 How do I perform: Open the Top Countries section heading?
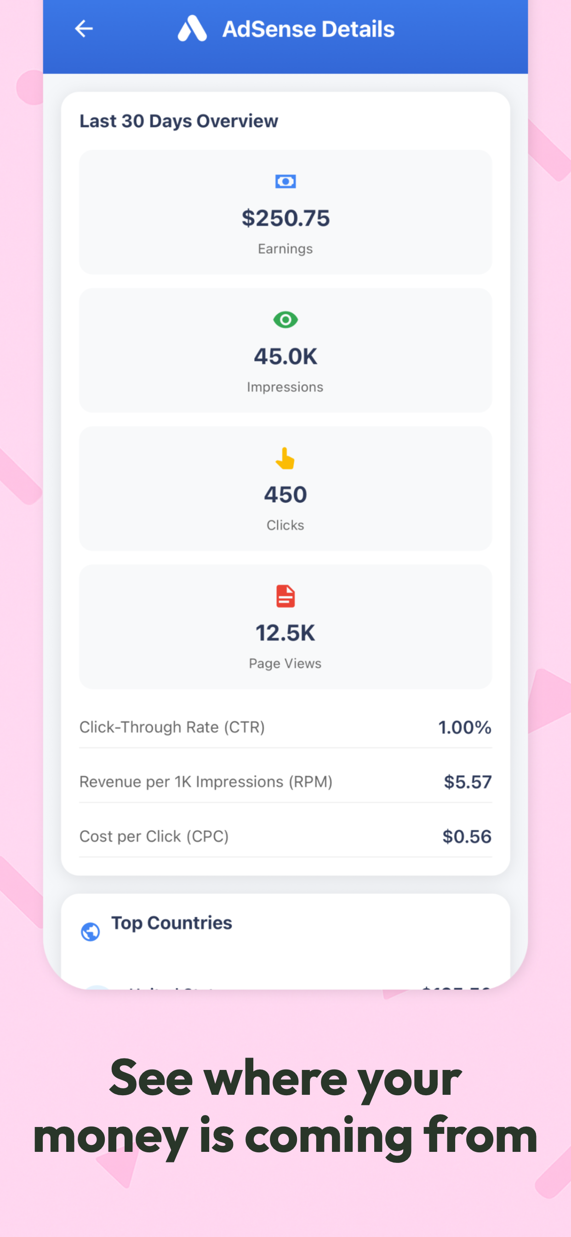pyautogui.click(x=171, y=923)
